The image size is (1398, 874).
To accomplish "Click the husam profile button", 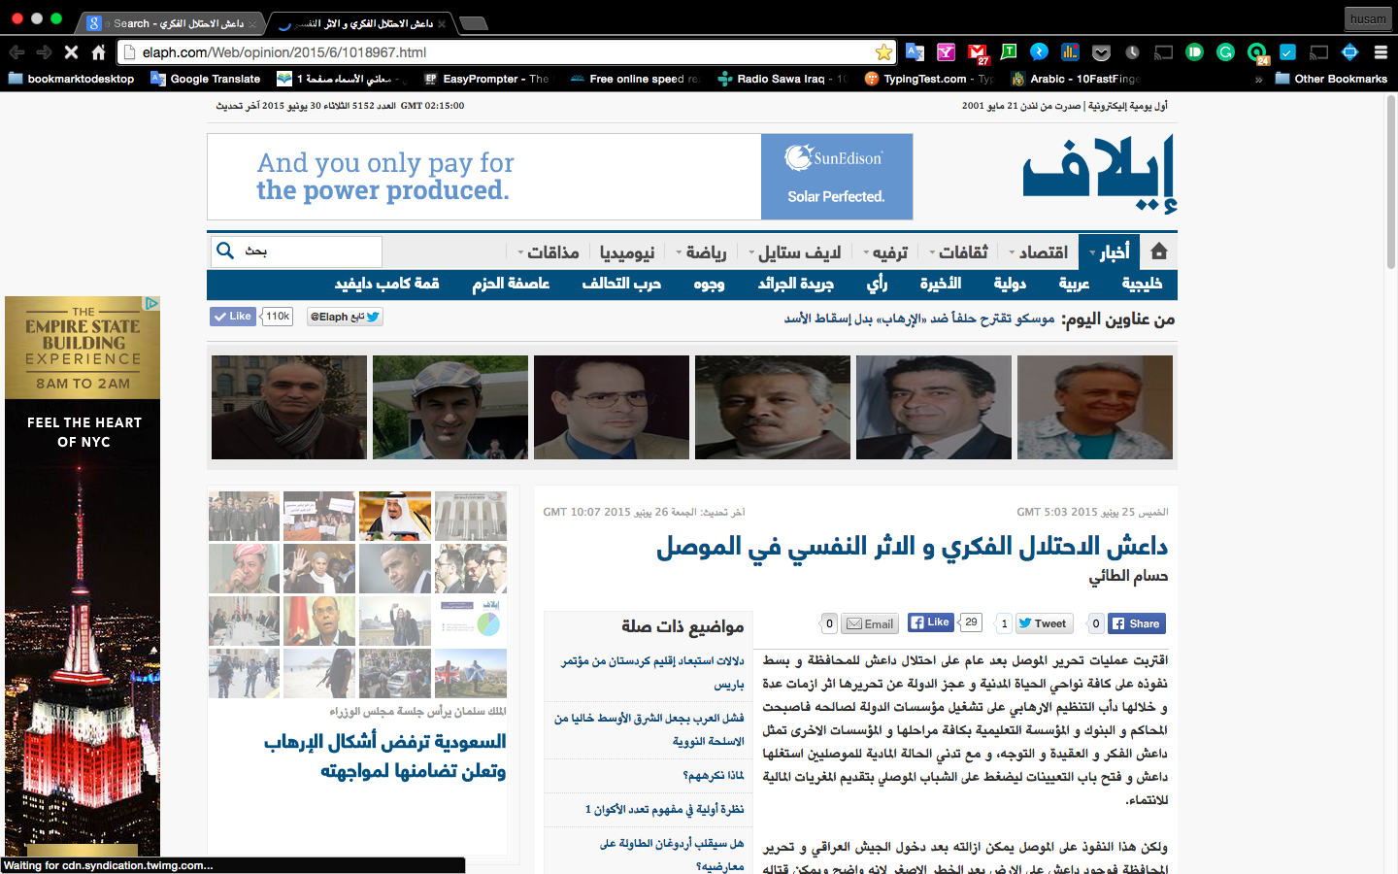I will click(x=1368, y=18).
